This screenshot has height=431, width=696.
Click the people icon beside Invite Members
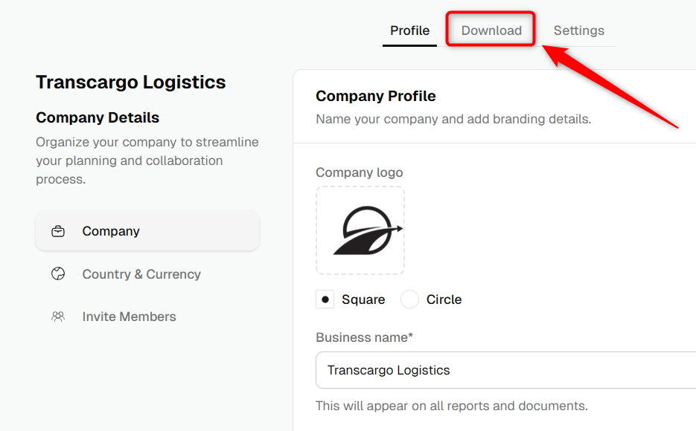click(58, 317)
